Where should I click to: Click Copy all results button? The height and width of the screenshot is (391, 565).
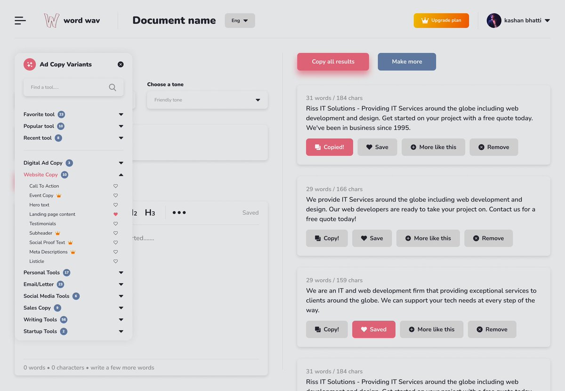click(333, 62)
